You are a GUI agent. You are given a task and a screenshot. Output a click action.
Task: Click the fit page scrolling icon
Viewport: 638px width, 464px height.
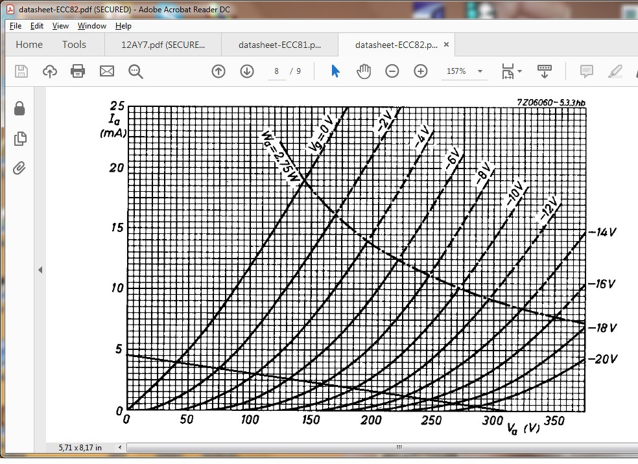(x=508, y=71)
